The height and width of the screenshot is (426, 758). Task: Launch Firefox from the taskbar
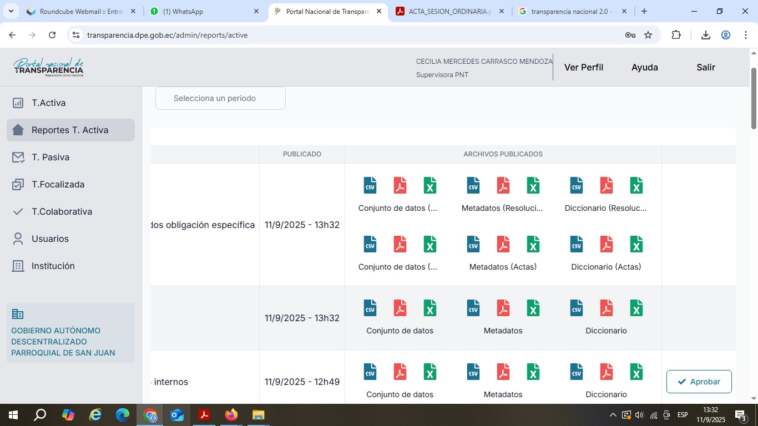coord(231,415)
